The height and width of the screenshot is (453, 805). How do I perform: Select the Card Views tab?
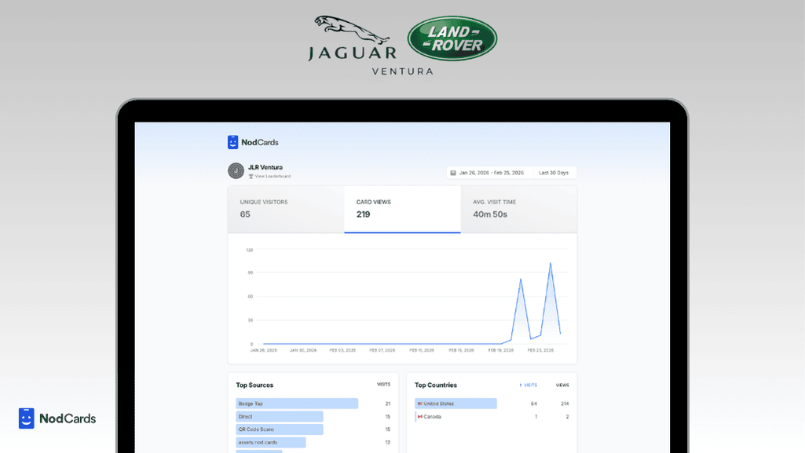point(402,209)
